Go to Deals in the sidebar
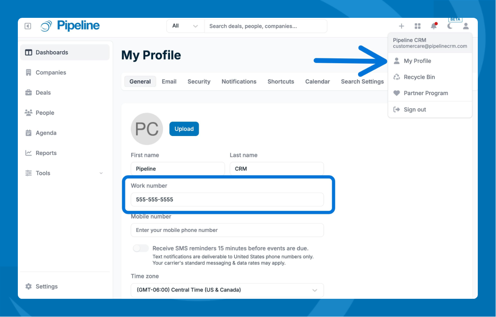This screenshot has height=317, width=496. pos(43,93)
